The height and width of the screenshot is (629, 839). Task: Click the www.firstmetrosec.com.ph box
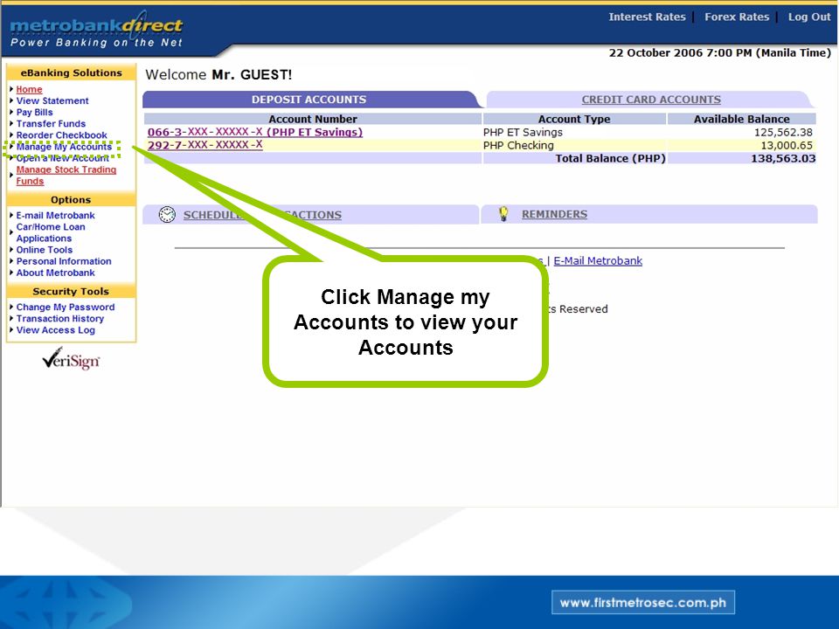pyautogui.click(x=642, y=602)
